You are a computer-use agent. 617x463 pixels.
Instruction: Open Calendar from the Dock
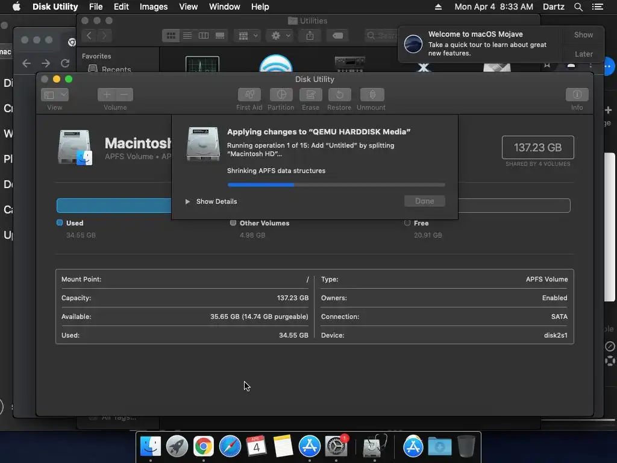tap(256, 447)
